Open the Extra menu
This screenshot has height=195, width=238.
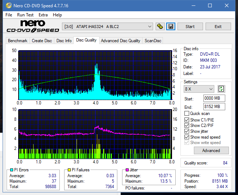(x=43, y=15)
